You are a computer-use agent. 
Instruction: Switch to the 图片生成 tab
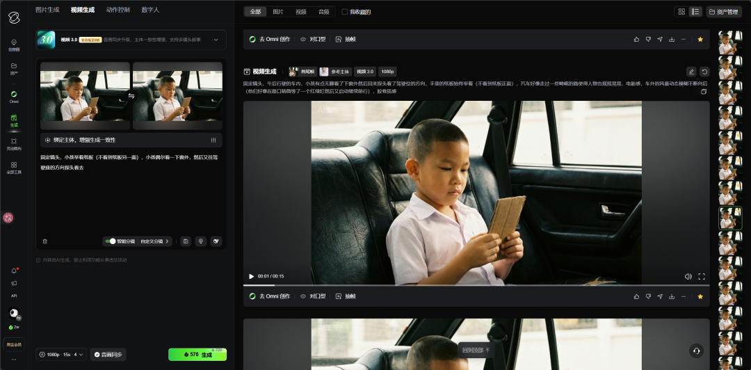click(47, 10)
